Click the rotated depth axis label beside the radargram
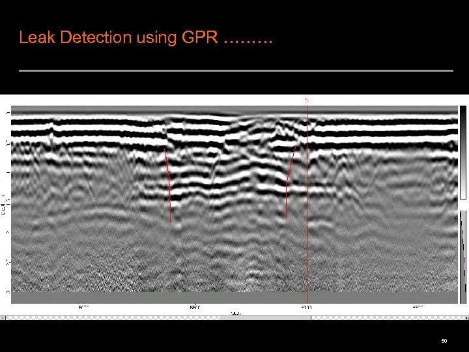The width and height of the screenshot is (469, 352). click(3, 204)
